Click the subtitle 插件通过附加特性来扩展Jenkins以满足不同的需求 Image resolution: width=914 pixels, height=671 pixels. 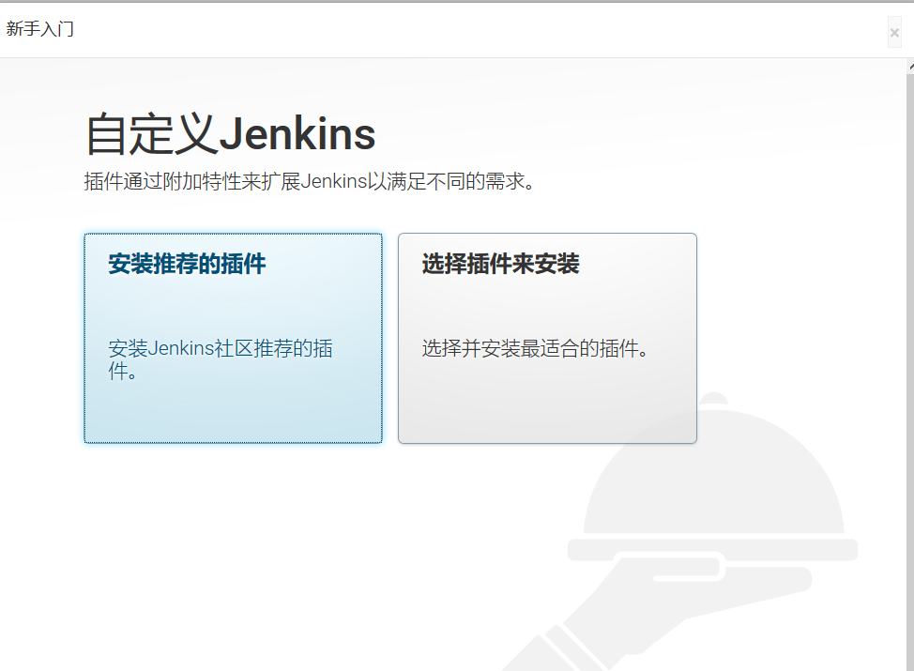(310, 181)
